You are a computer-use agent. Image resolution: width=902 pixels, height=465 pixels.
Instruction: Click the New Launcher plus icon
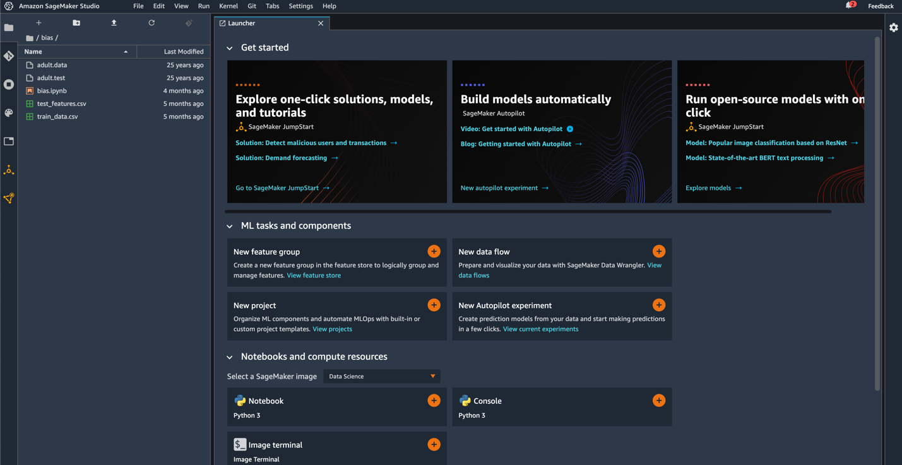click(39, 23)
